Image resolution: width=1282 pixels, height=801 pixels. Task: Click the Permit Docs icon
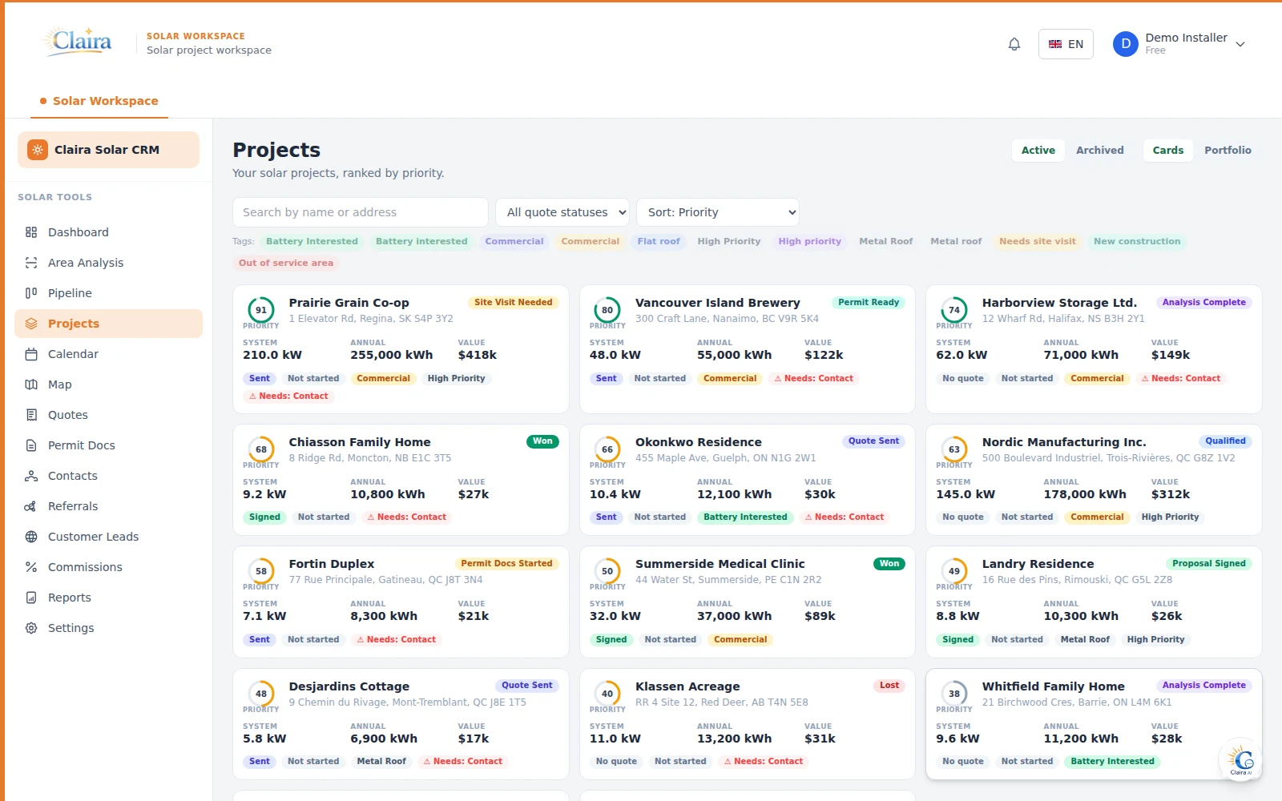click(31, 445)
